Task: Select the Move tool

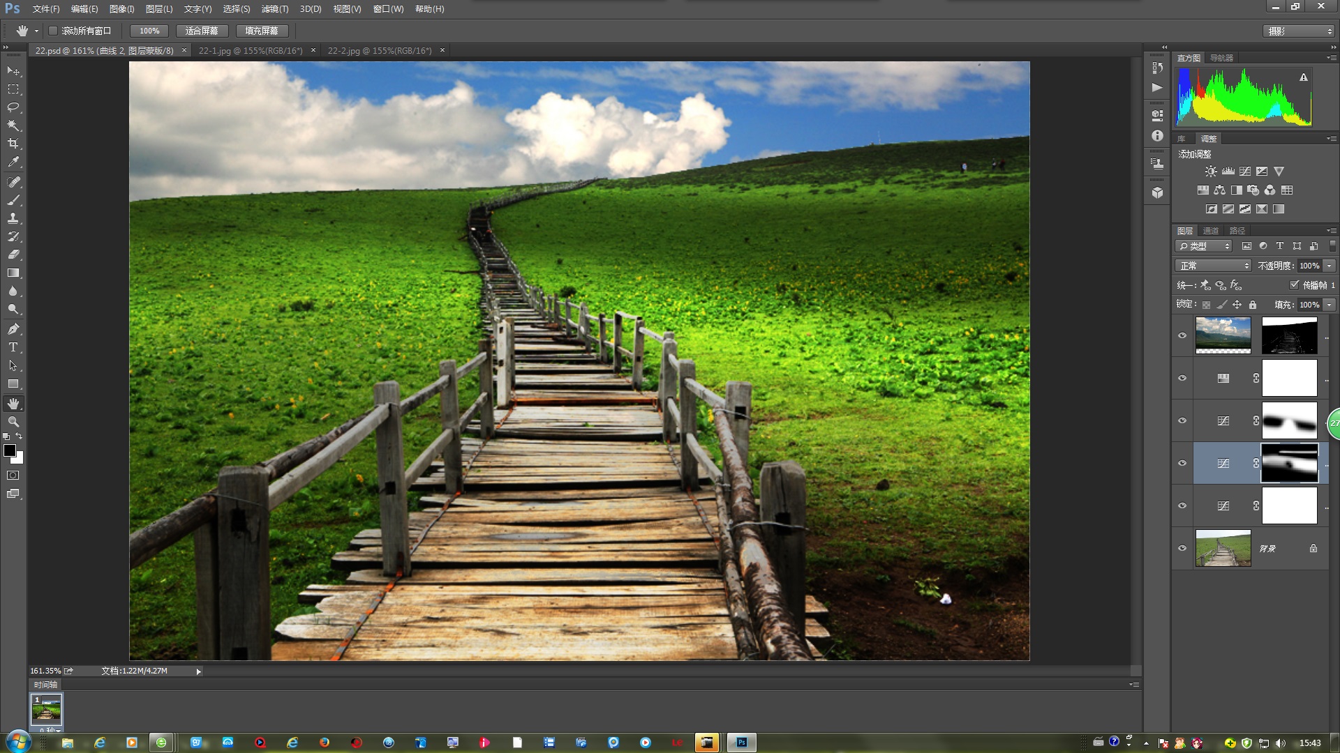Action: [x=13, y=71]
